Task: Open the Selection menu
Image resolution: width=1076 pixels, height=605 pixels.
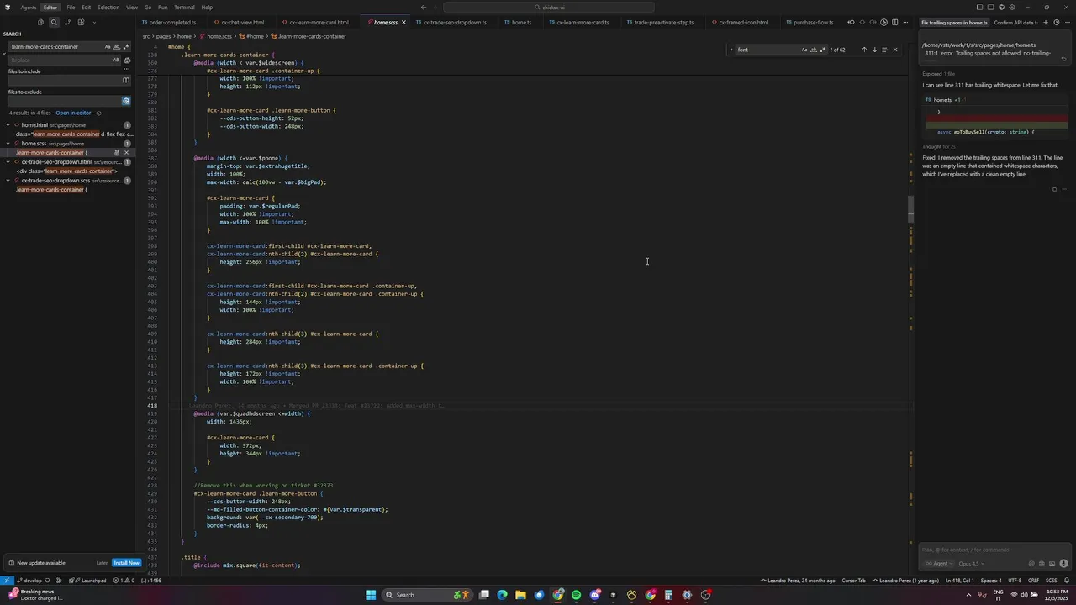Action: point(108,8)
